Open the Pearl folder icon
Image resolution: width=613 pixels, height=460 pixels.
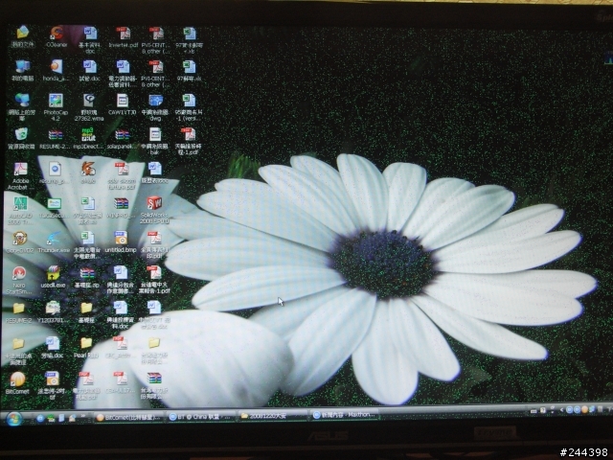coord(86,347)
